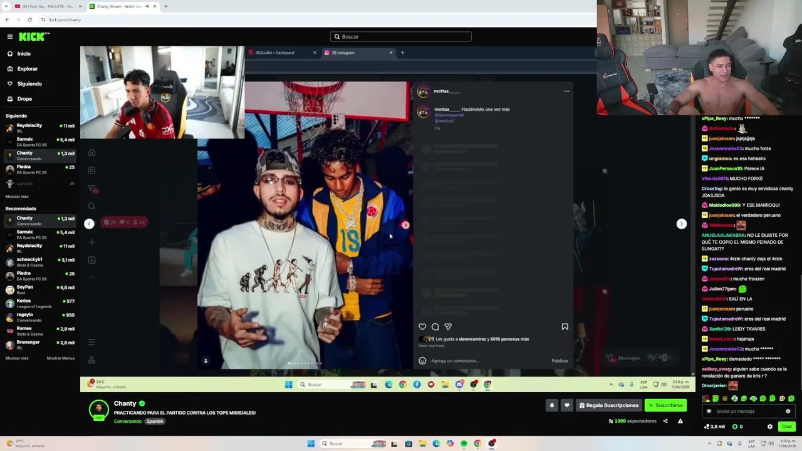This screenshot has width=802, height=451.
Task: Select IRLToolkit Dashboard tab in stream
Action: (x=282, y=53)
